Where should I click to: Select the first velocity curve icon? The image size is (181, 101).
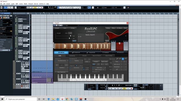coord(117,59)
